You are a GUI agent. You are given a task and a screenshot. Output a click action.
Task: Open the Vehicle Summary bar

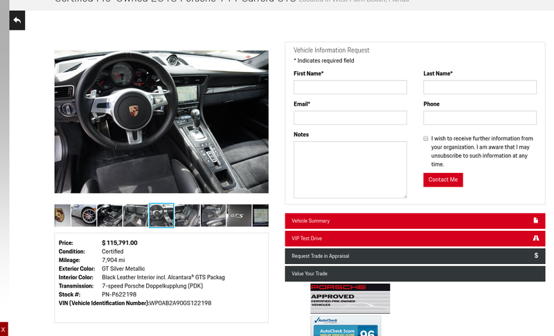(415, 221)
